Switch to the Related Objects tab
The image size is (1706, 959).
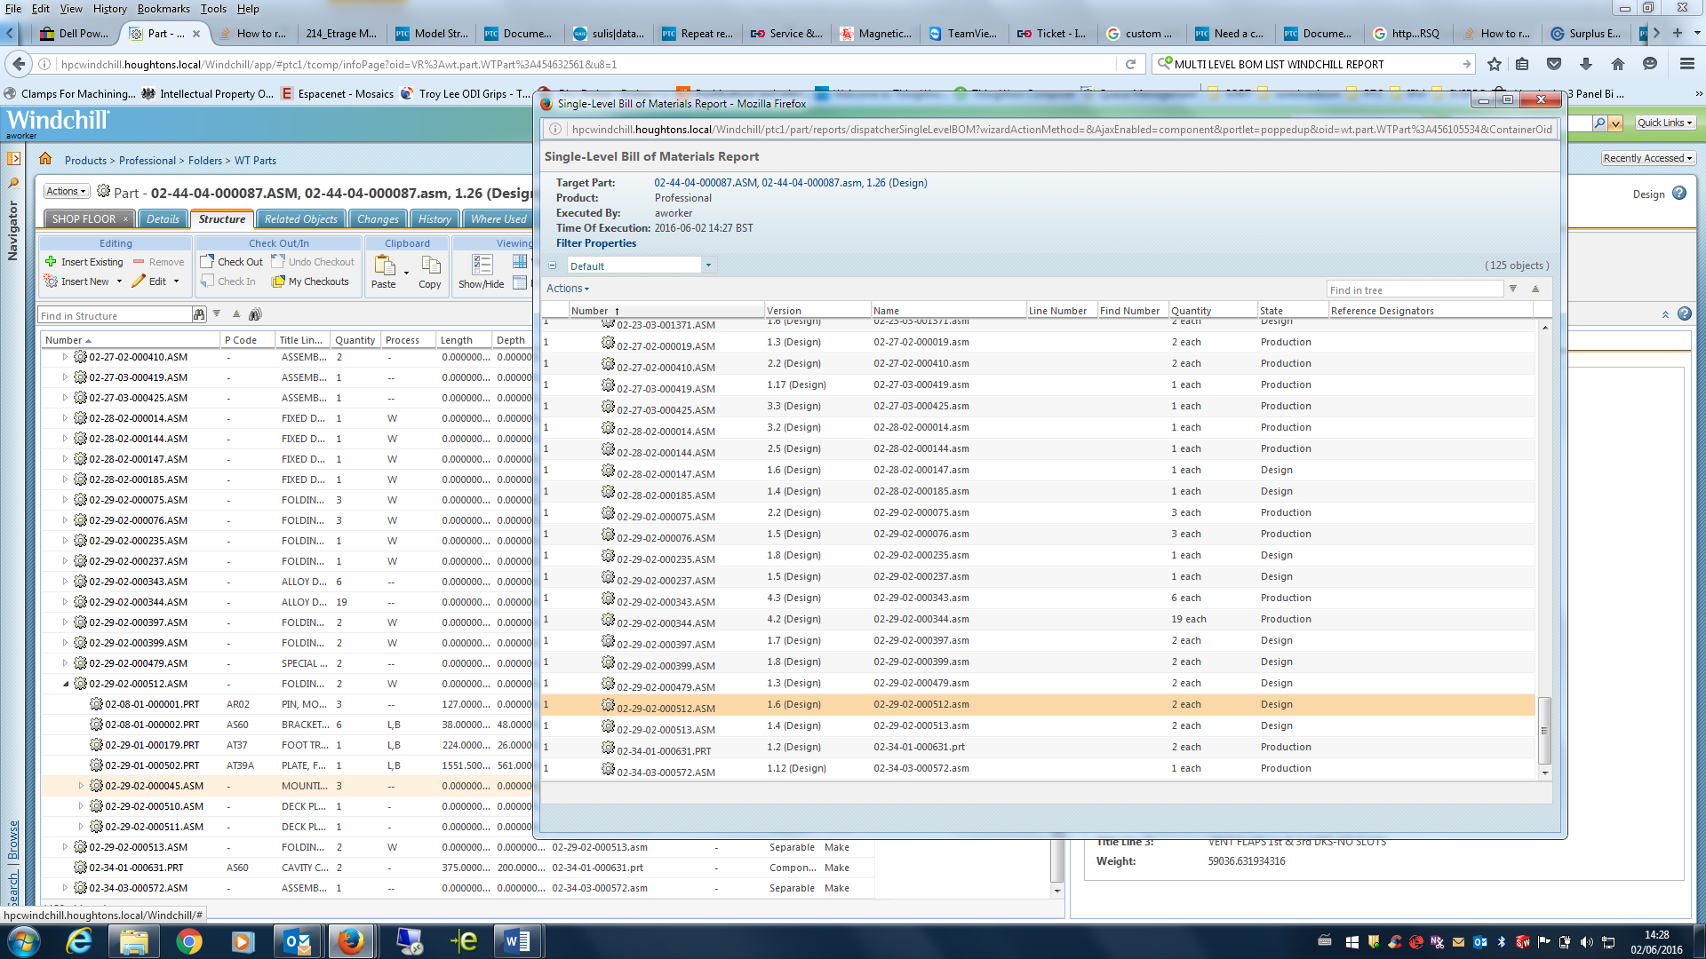pyautogui.click(x=300, y=219)
